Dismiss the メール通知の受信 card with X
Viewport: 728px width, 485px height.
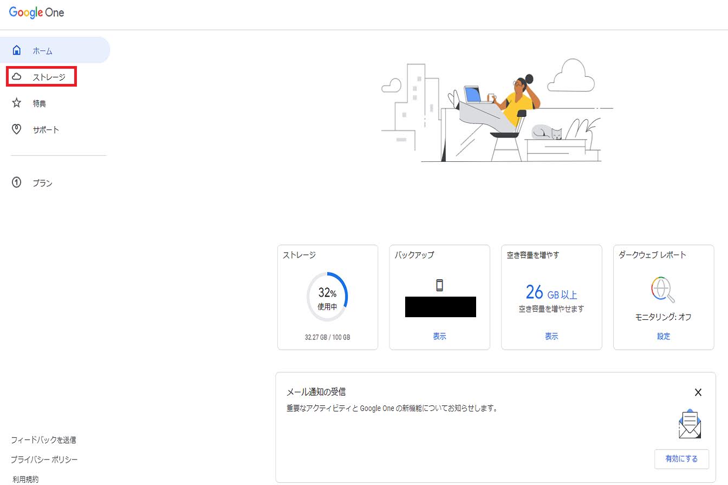click(698, 392)
